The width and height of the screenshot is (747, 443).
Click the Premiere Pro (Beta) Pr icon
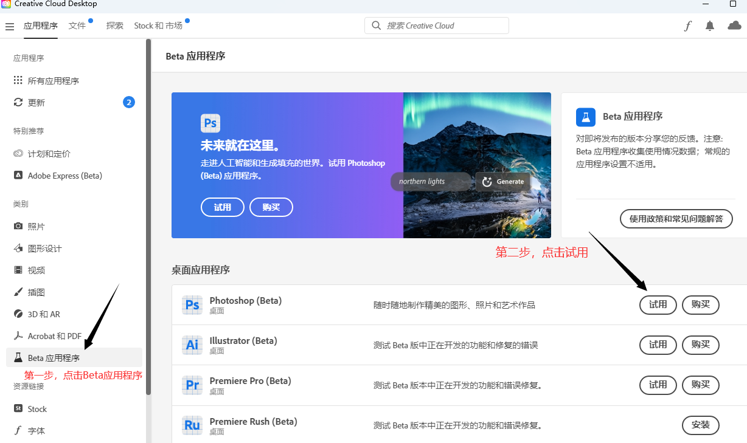(192, 385)
